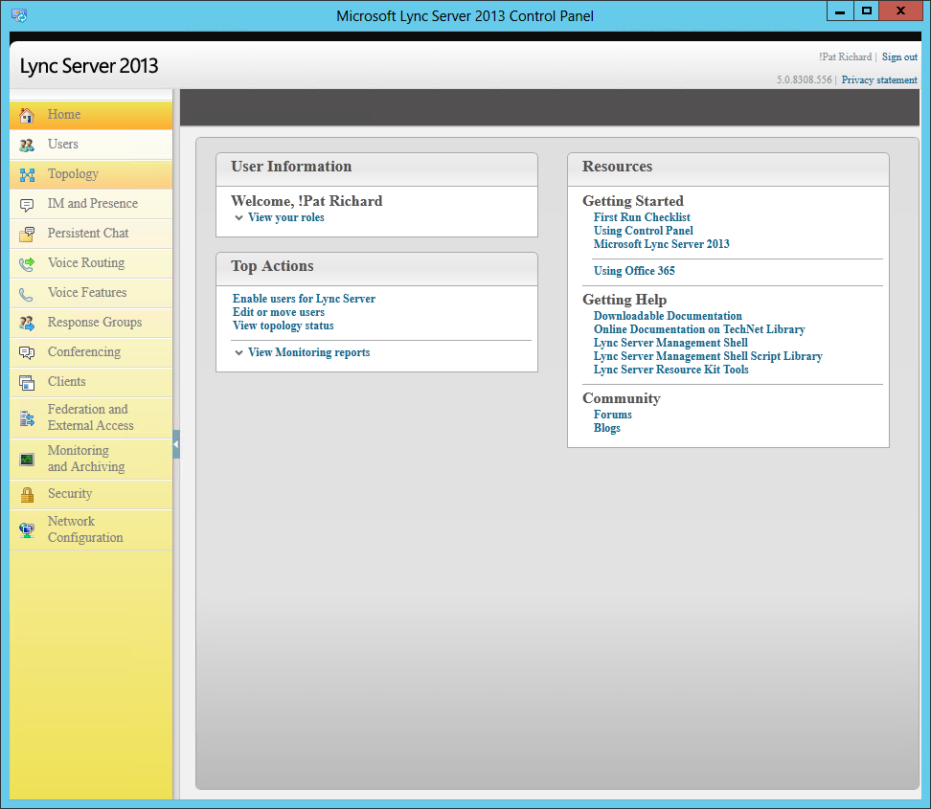Click the Voice Features phone icon
Viewport: 931px width, 809px height.
[27, 293]
